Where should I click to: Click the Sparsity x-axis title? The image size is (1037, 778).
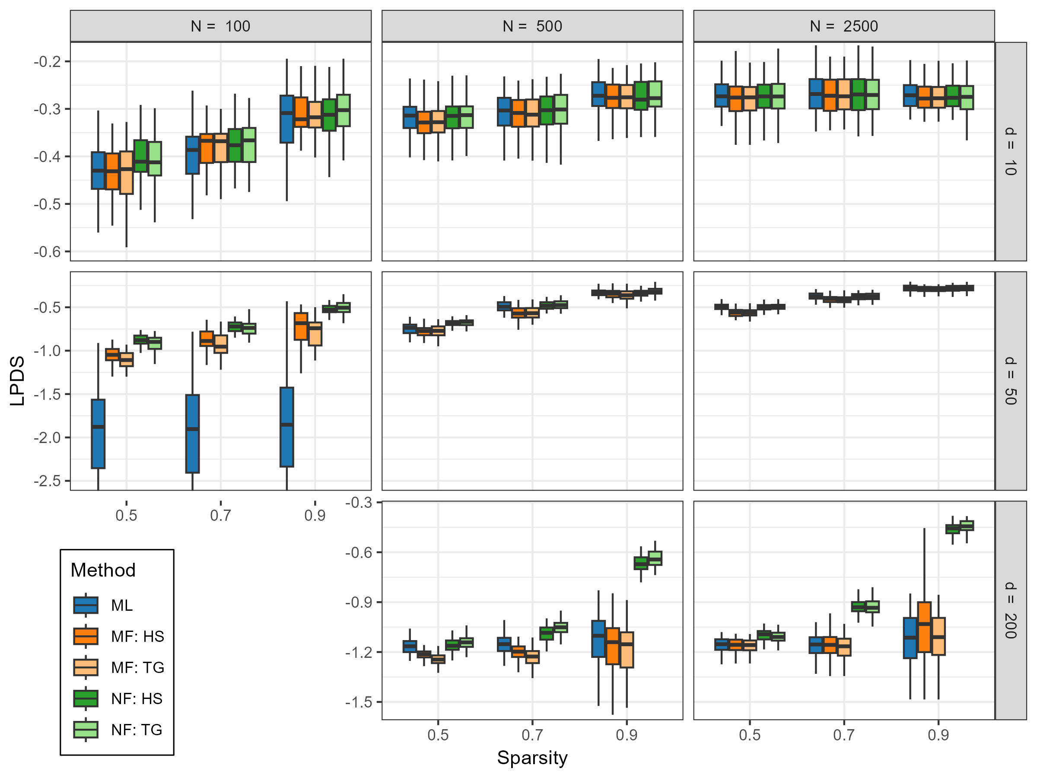pos(532,758)
